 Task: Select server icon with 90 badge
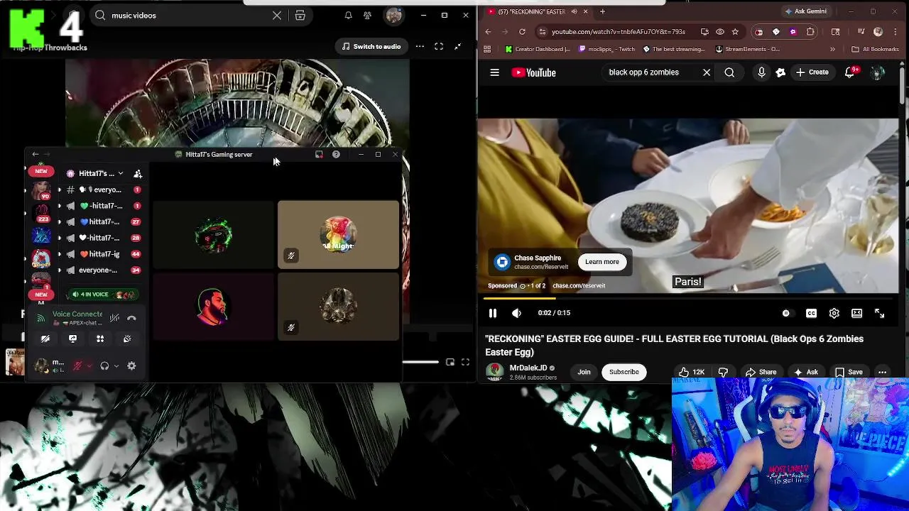point(41,190)
